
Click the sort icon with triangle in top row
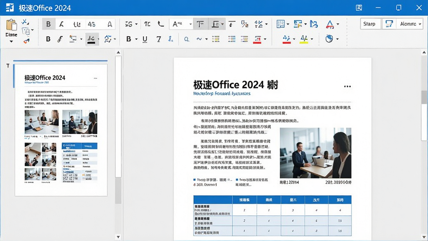(258, 24)
